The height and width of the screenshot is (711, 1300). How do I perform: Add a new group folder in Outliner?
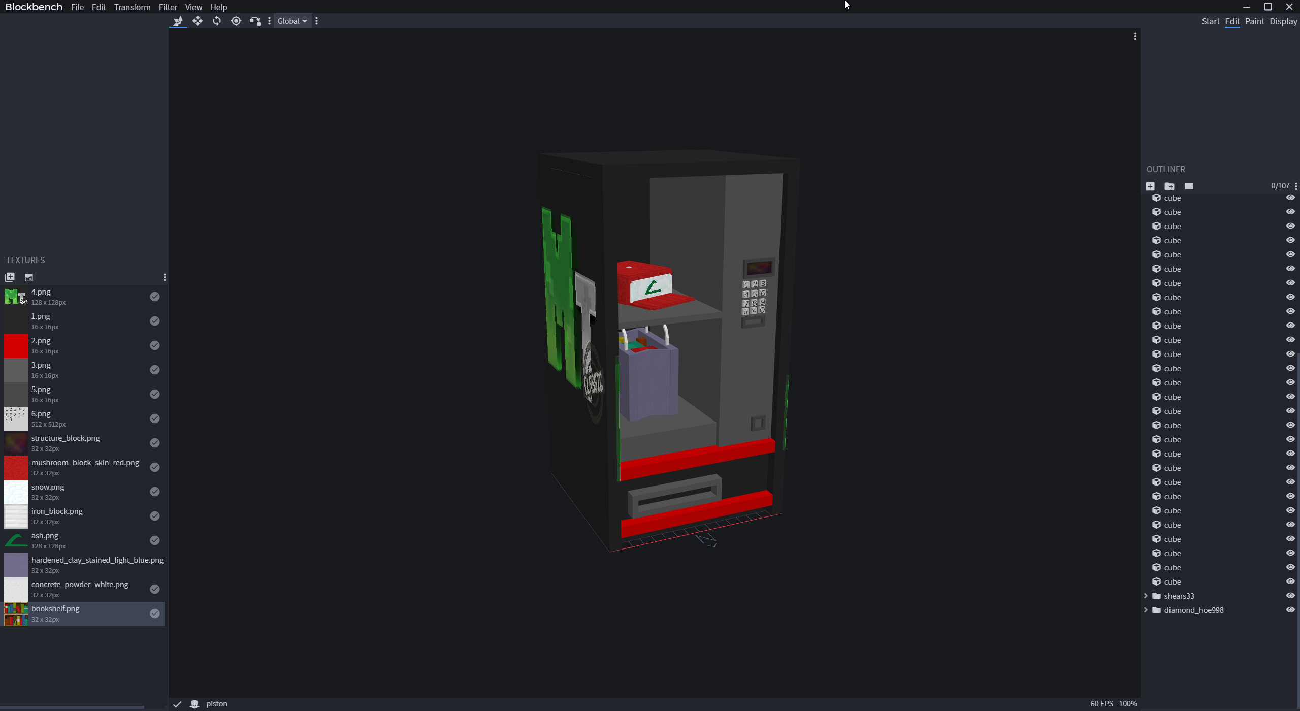[1169, 186]
